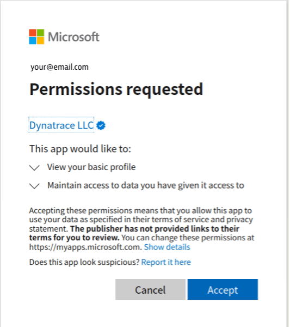
Task: Expand the Maintain access to data permission
Action: point(35,186)
